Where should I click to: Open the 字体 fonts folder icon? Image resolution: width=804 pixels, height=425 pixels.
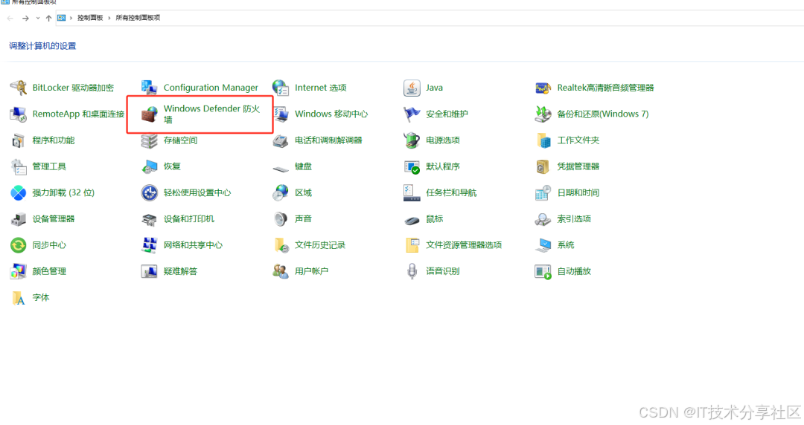coord(19,297)
